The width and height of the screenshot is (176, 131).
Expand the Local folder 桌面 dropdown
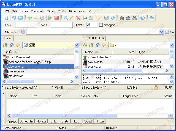tap(77, 45)
